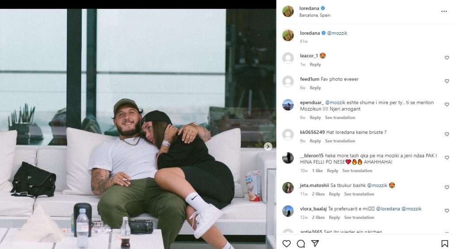View the 2 likes on jeta.matoshii comment
The height and width of the screenshot is (249, 453).
coord(319,194)
